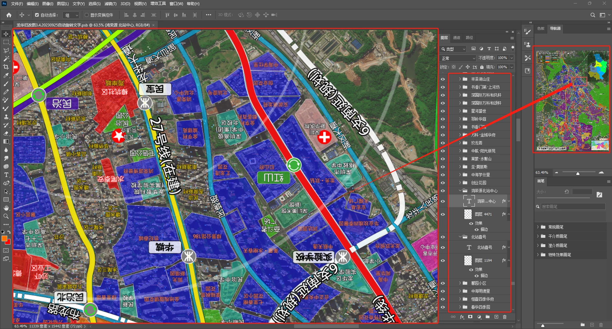Toggle the 自动选择 checkbox
The image size is (612, 329).
coord(37,15)
